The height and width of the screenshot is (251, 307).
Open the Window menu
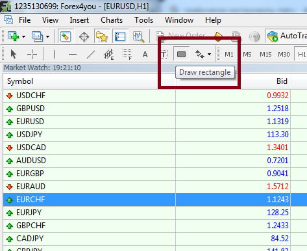point(179,20)
